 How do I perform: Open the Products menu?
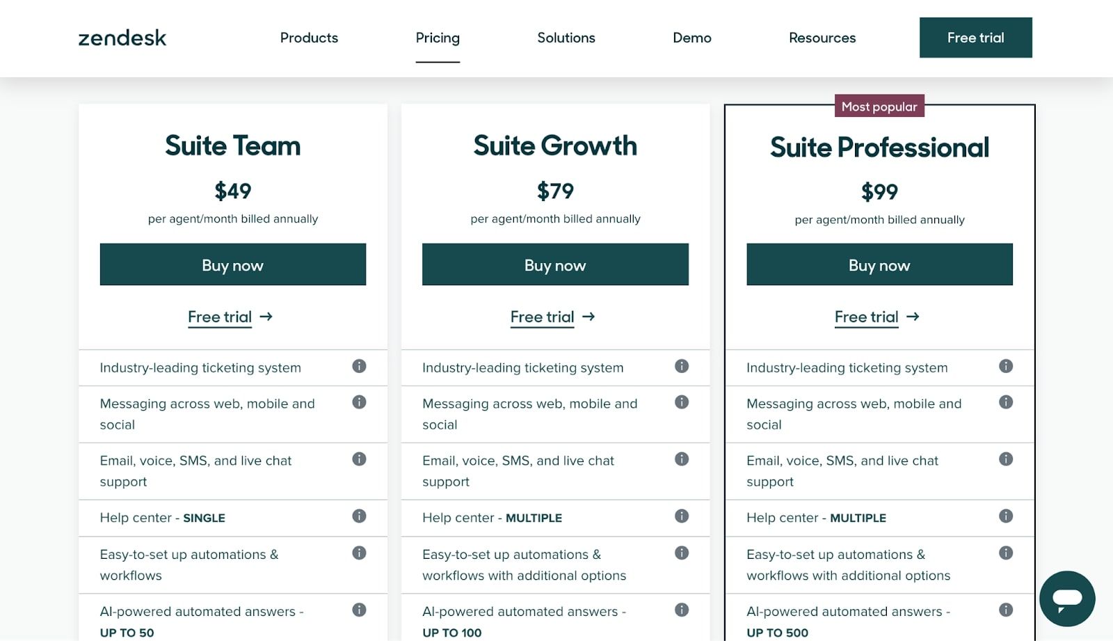tap(309, 38)
